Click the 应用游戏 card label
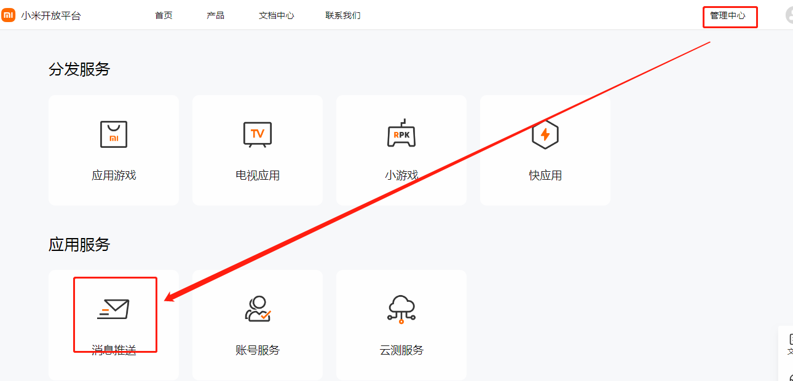The width and height of the screenshot is (793, 381). click(114, 175)
